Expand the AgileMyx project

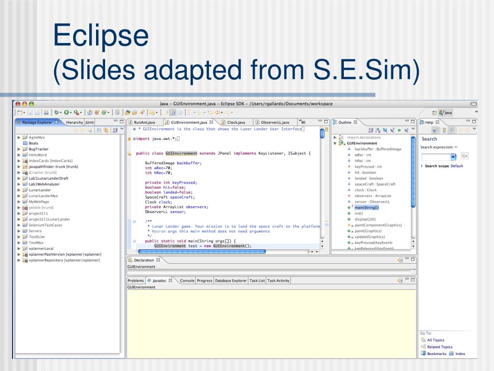[19, 138]
